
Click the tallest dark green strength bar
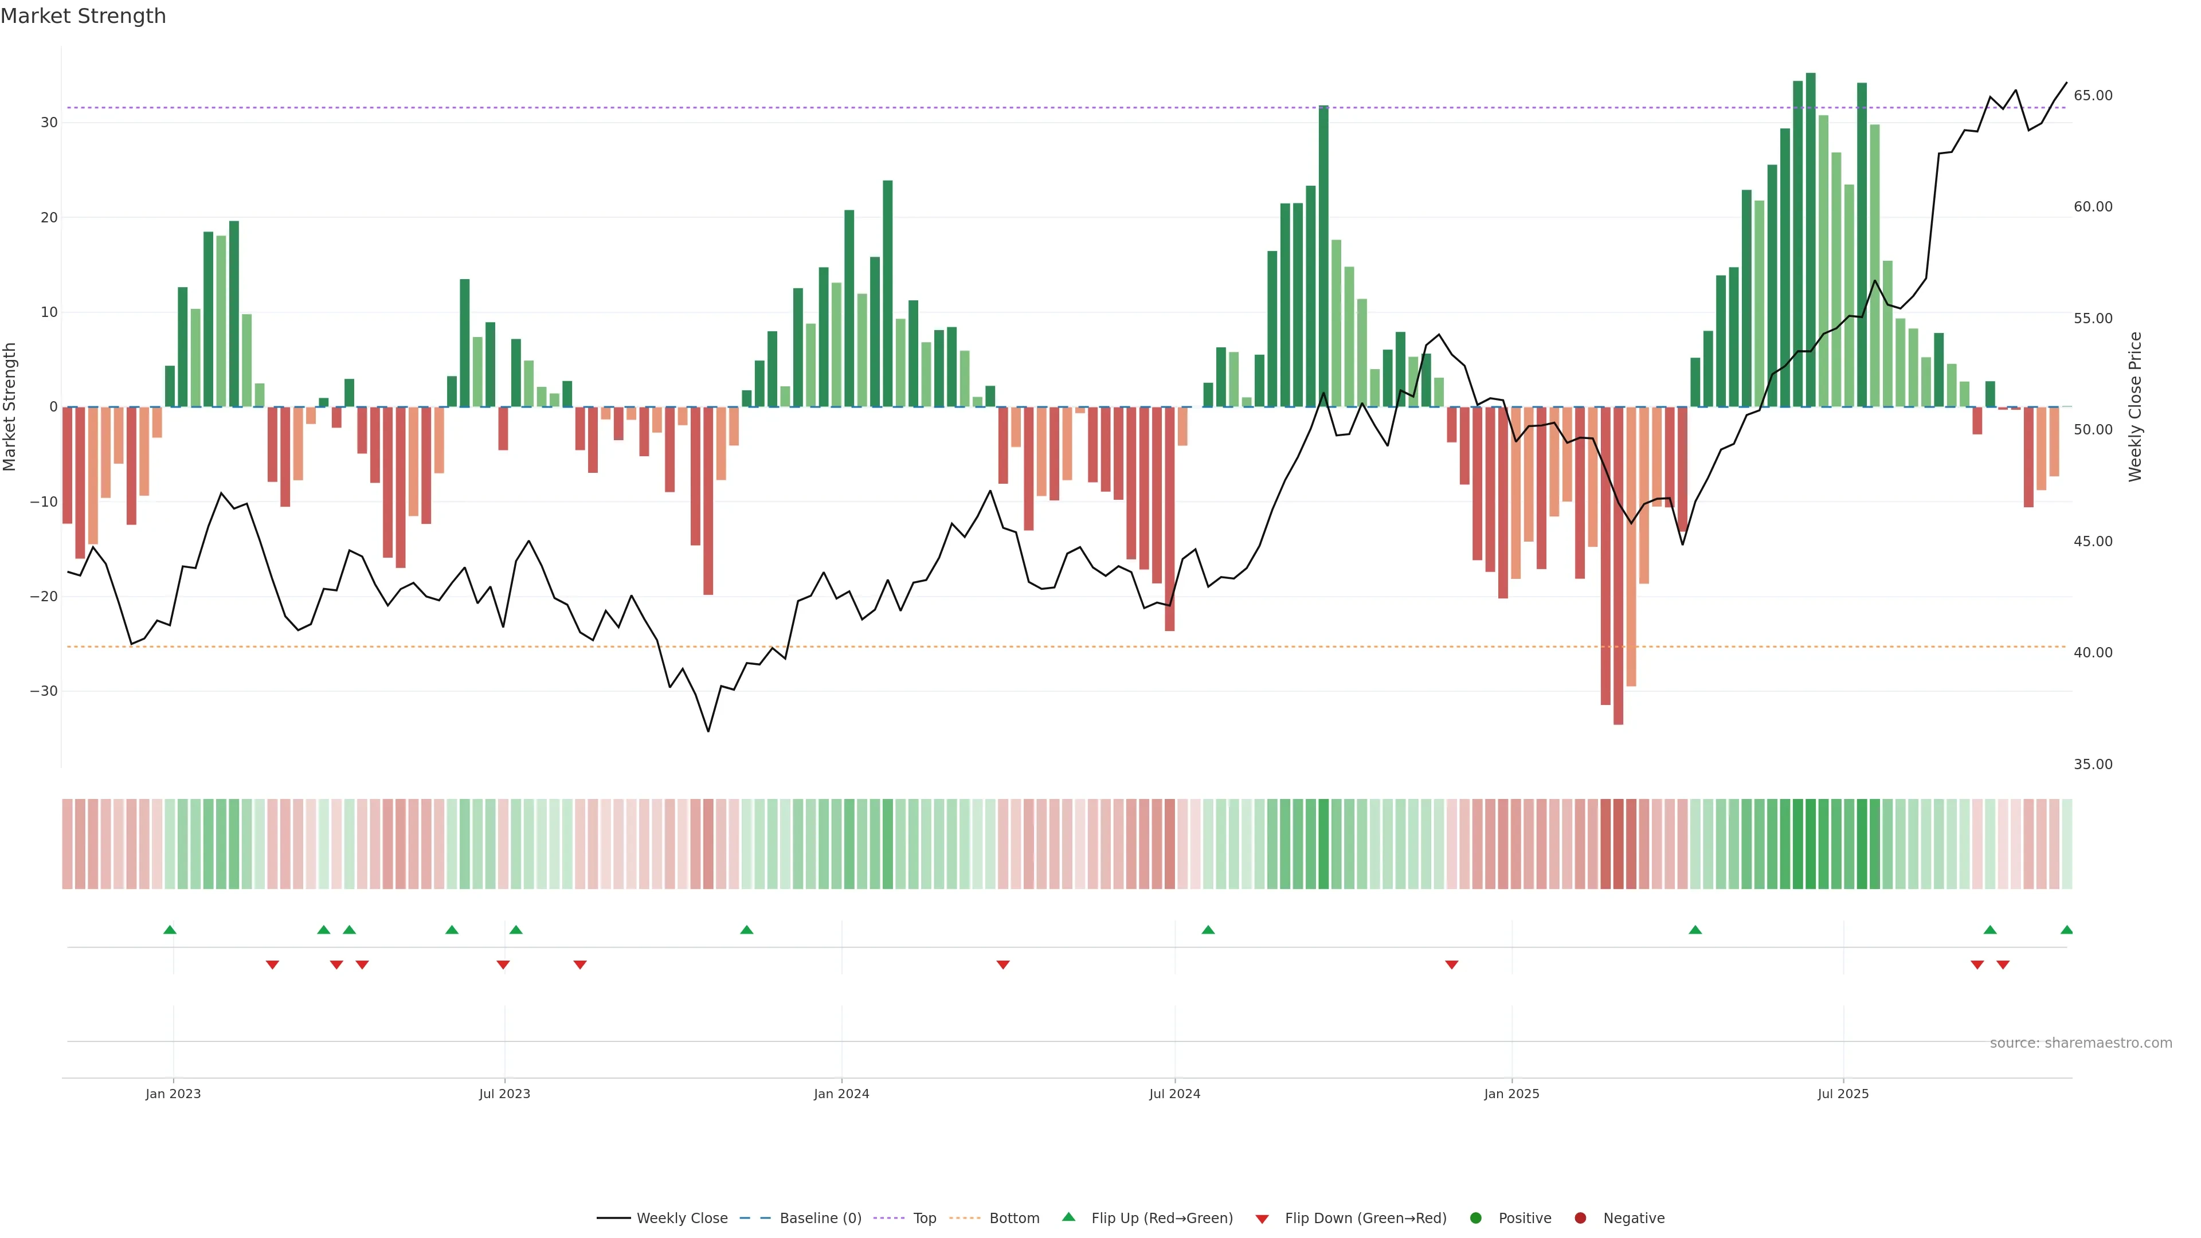pos(1810,239)
